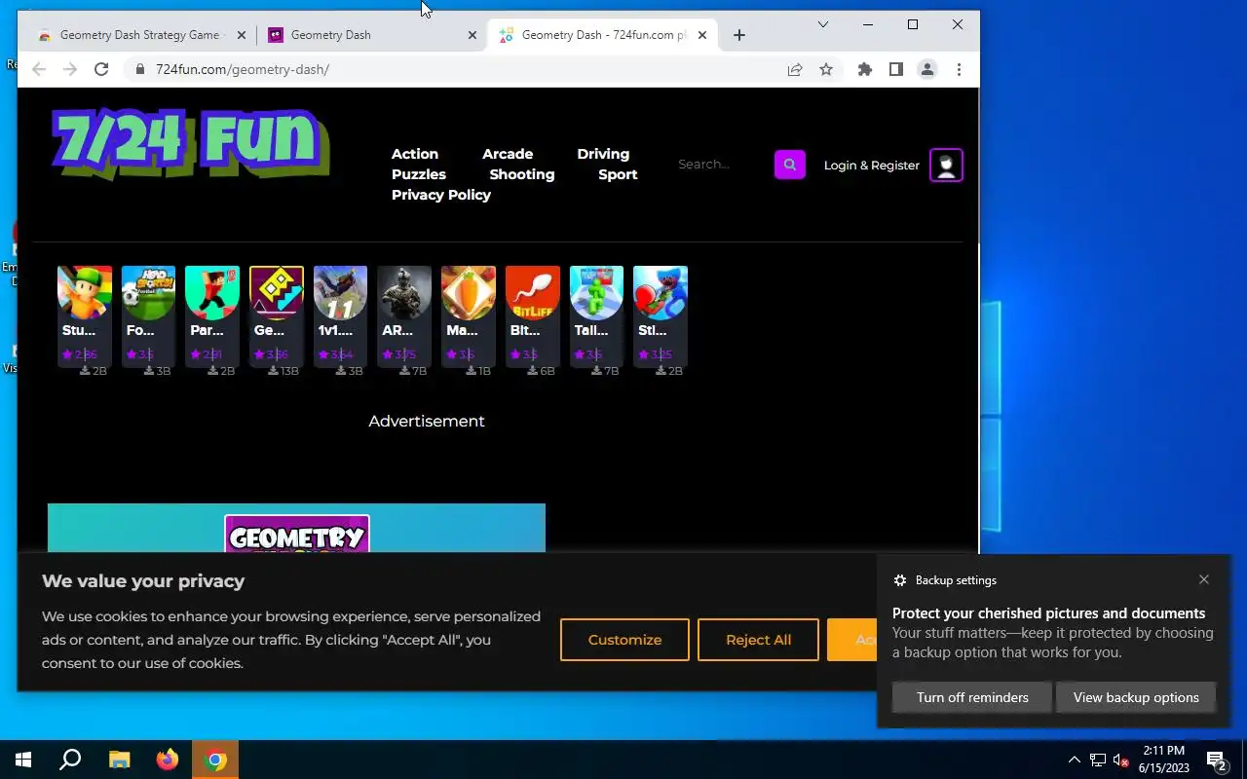The height and width of the screenshot is (779, 1247).
Task: Click the address bar URL 724fun.com/geometry-dash/
Action: [243, 69]
